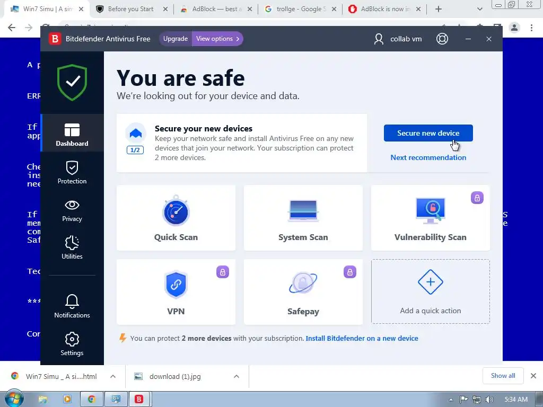
Task: Go back in Chrome
Action: [12, 28]
